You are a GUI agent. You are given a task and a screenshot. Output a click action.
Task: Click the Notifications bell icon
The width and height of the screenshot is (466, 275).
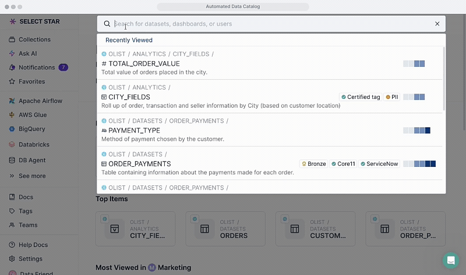[13, 67]
